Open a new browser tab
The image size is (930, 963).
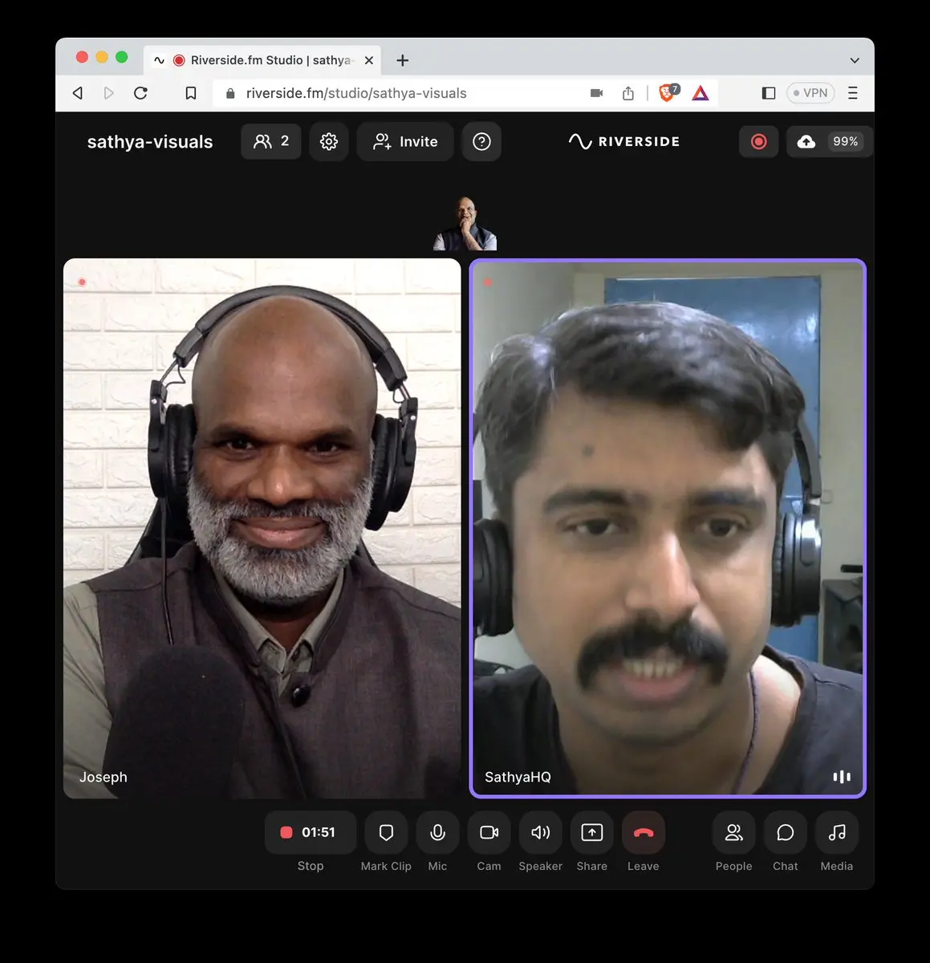tap(403, 60)
